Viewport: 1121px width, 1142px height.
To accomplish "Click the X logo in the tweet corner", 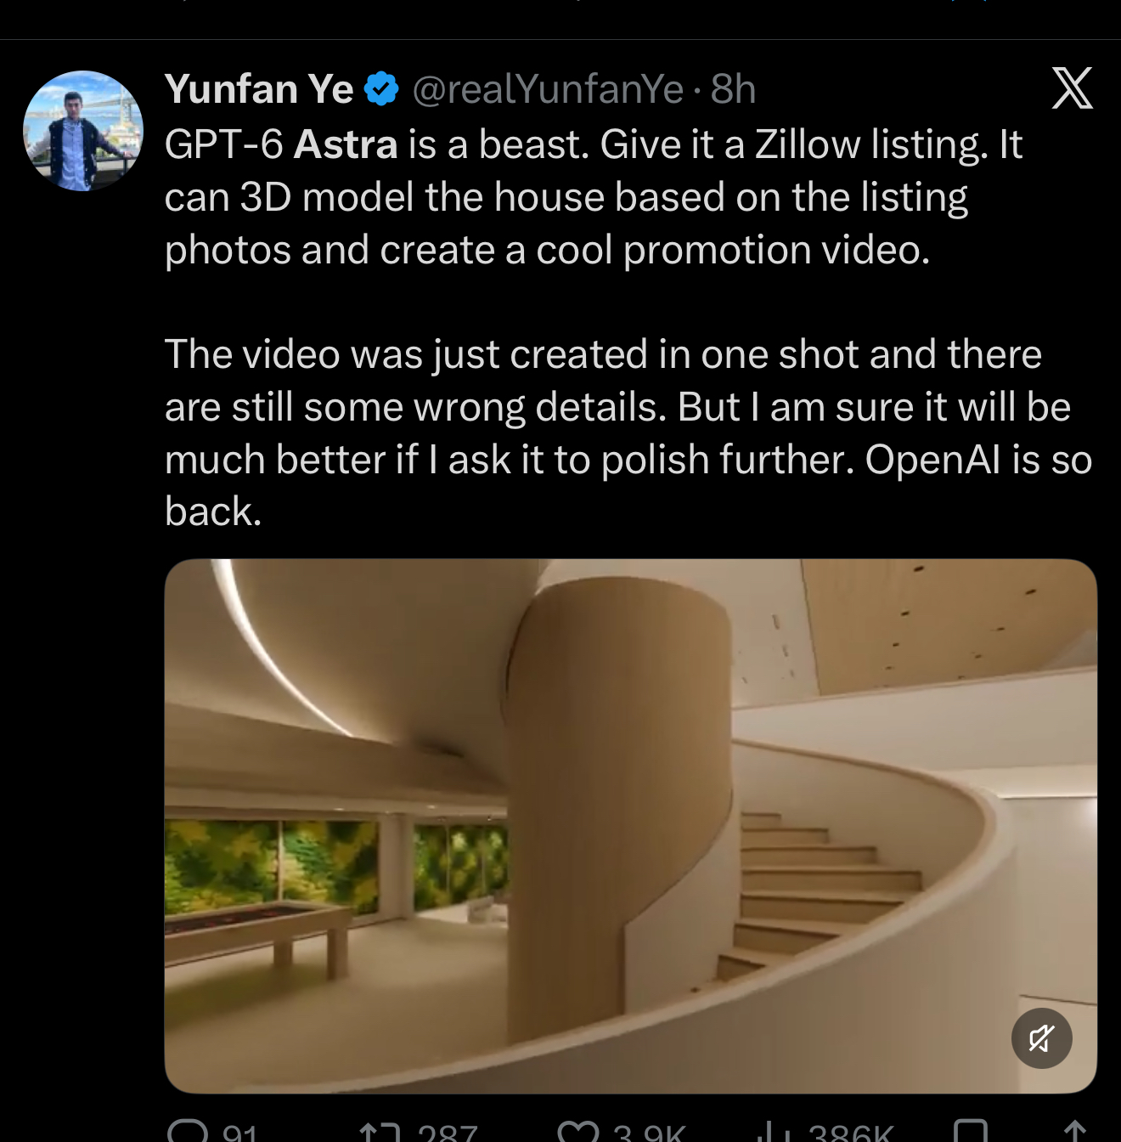I will click(1072, 88).
